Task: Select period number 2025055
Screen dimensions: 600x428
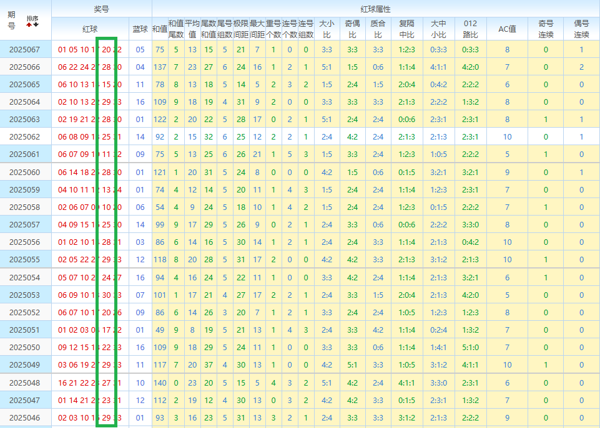Action: [x=24, y=260]
